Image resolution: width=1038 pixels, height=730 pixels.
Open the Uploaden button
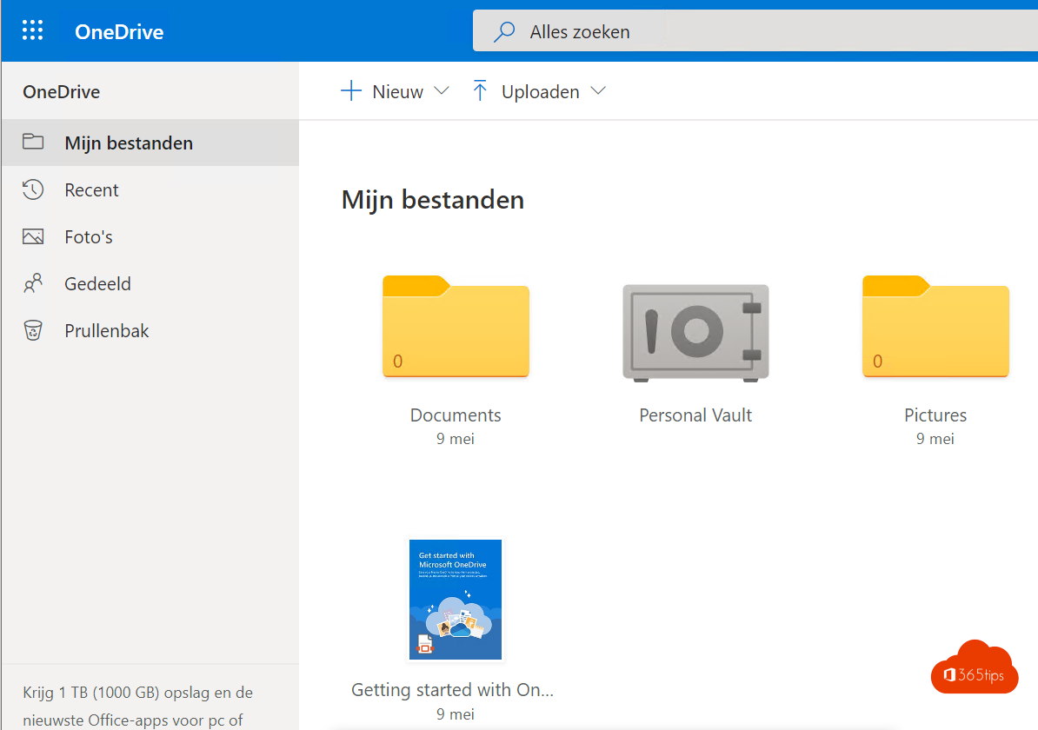coord(540,91)
